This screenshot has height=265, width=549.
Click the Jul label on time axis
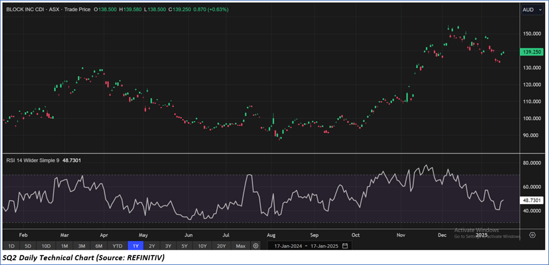tap(226, 235)
